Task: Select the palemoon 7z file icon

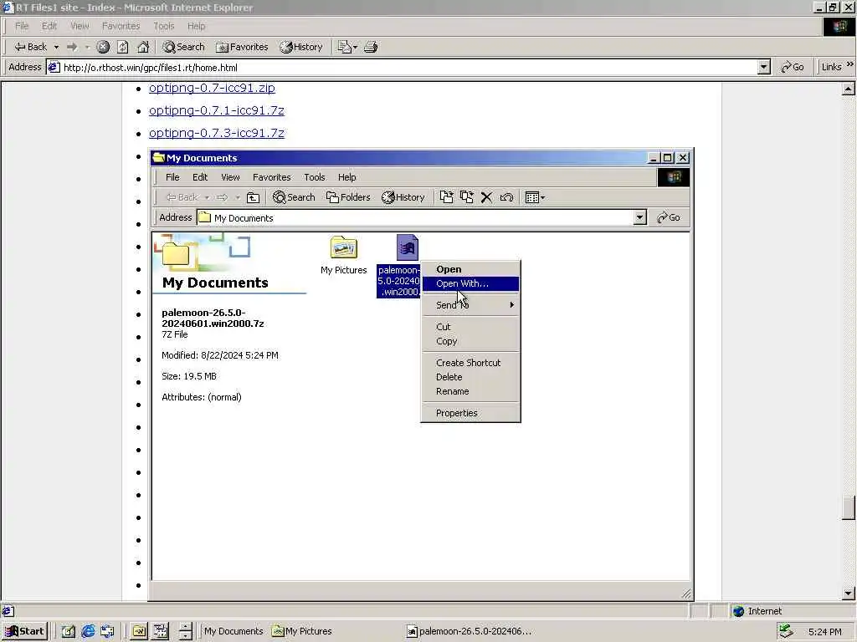Action: pyautogui.click(x=408, y=247)
